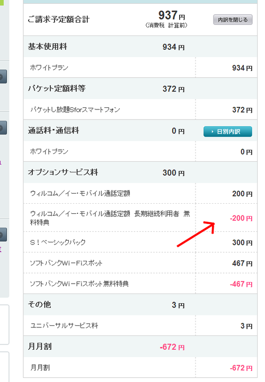Image resolution: width=265 pixels, height=382 pixels.
Task: Select the ソフトバンクWi-Fiスポット 467円 row
Action: click(140, 263)
